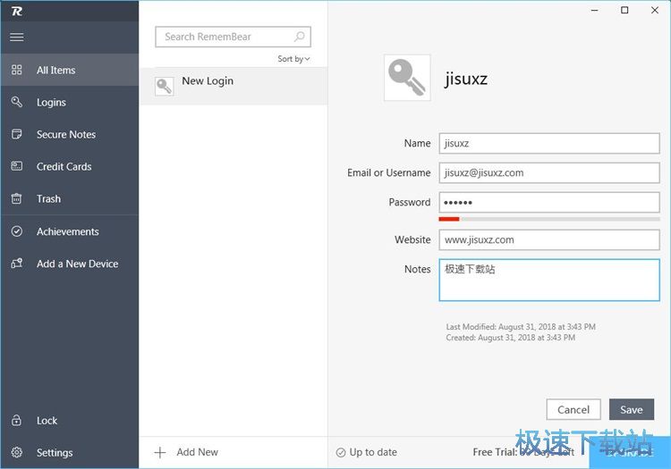The width and height of the screenshot is (671, 469).
Task: Click the Trash bin icon
Action: coord(17,198)
